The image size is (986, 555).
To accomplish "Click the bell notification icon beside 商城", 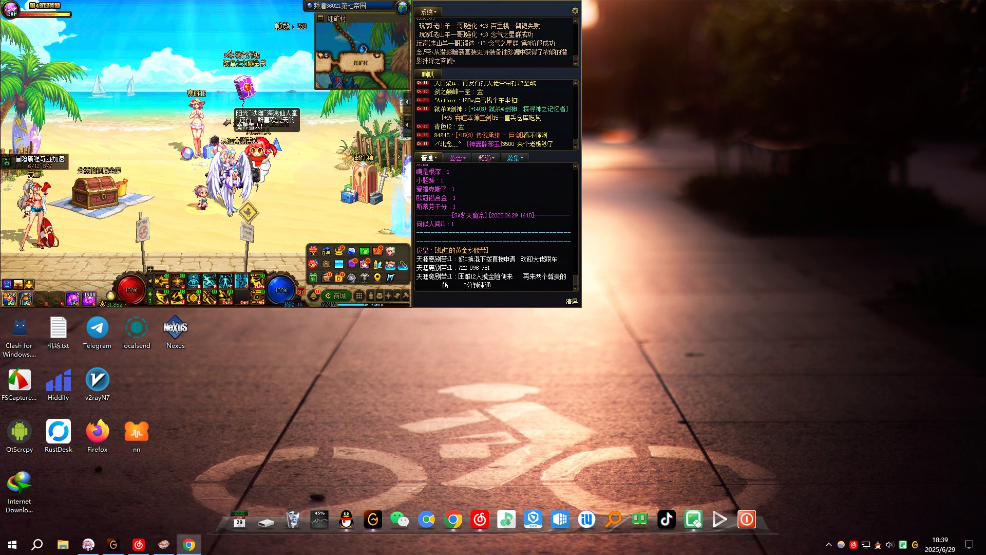I will point(313,295).
